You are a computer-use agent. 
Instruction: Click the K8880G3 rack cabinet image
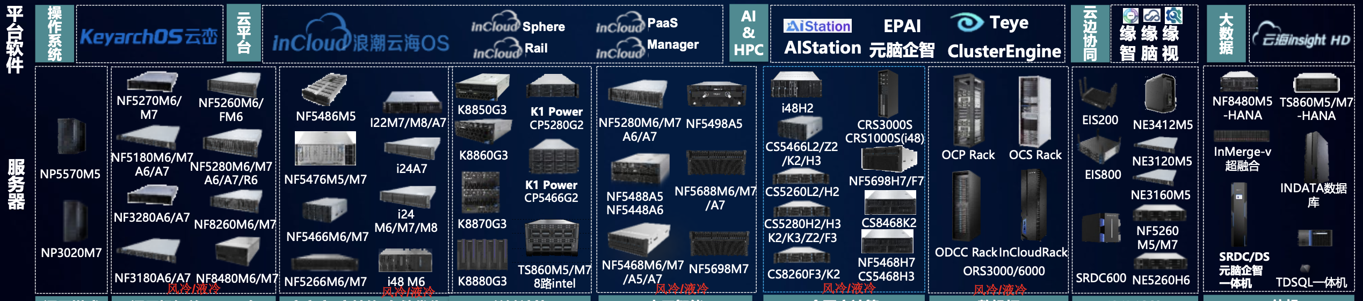point(482,254)
